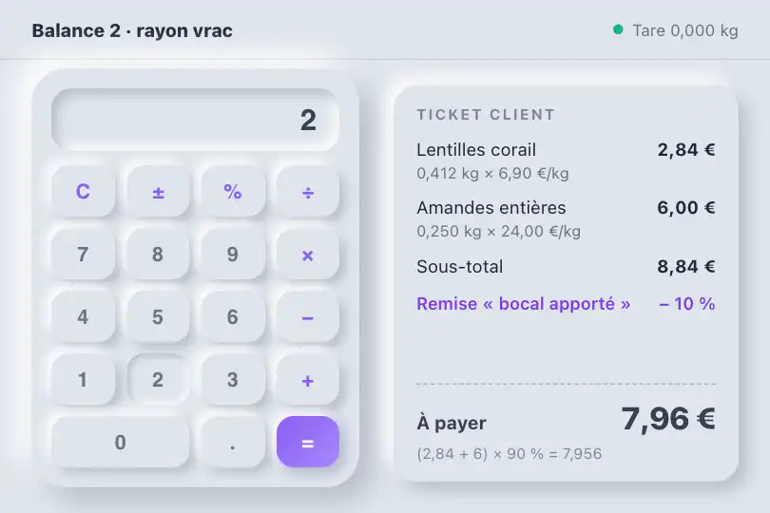Click the calculator display showing 2

tap(195, 120)
